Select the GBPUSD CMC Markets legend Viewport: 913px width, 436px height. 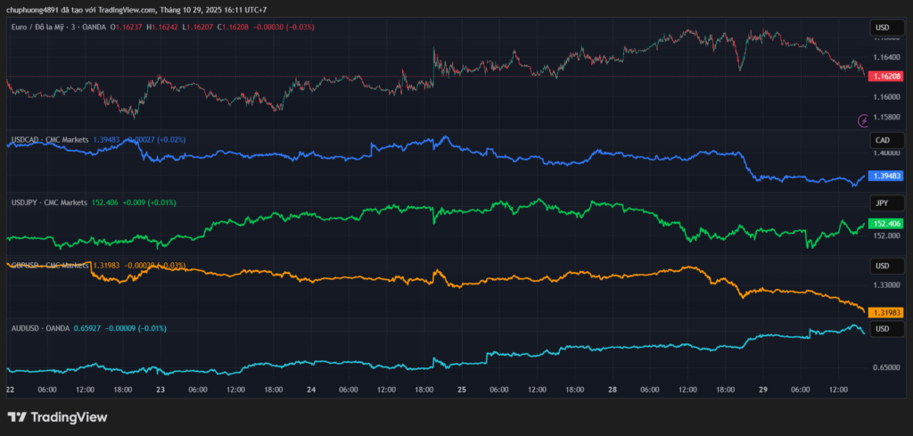(49, 265)
